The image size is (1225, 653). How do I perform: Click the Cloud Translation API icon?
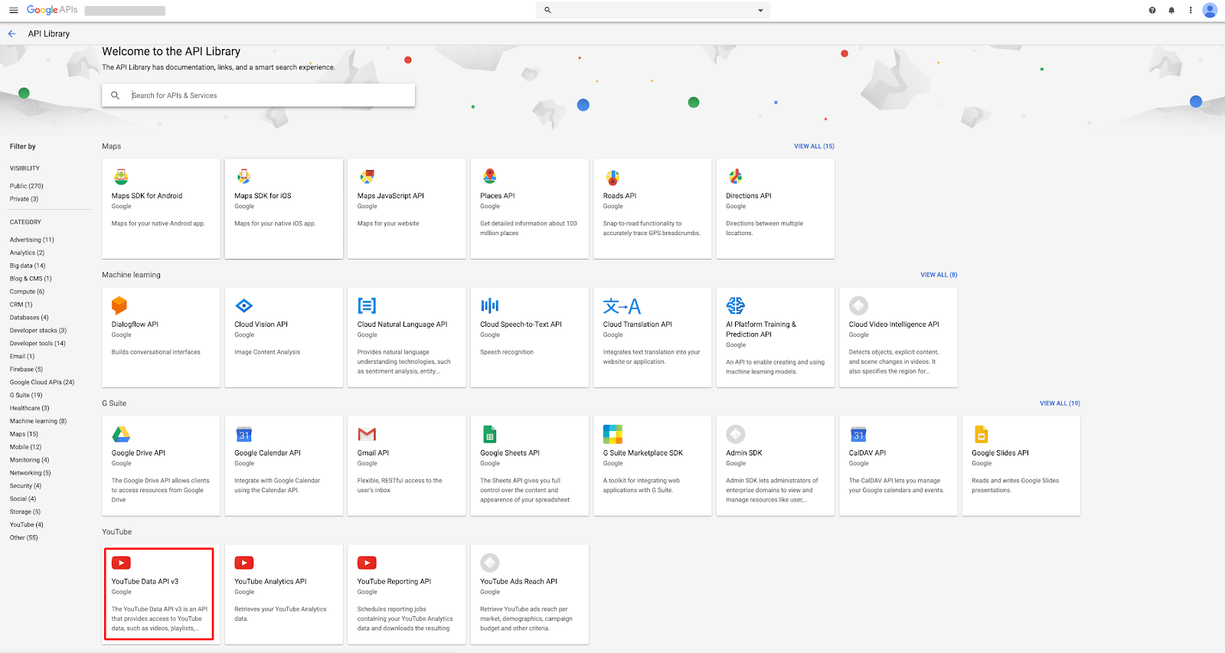click(622, 306)
